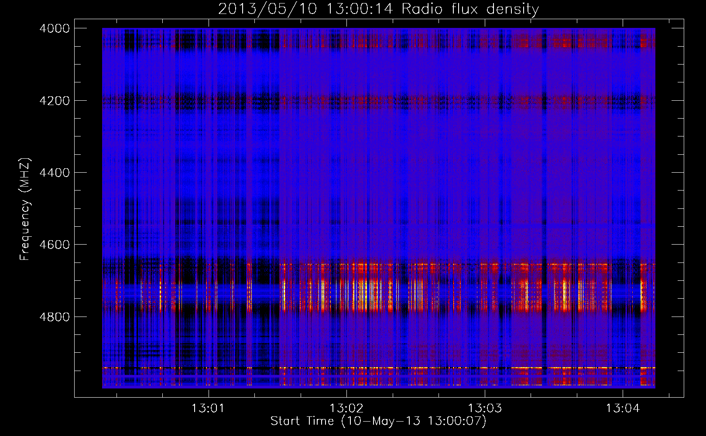
Task: Click the 'Frequency (MHZ)' axis label
Action: point(25,209)
